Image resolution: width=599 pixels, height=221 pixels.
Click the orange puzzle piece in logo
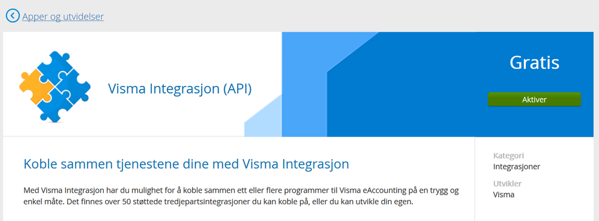point(37,86)
